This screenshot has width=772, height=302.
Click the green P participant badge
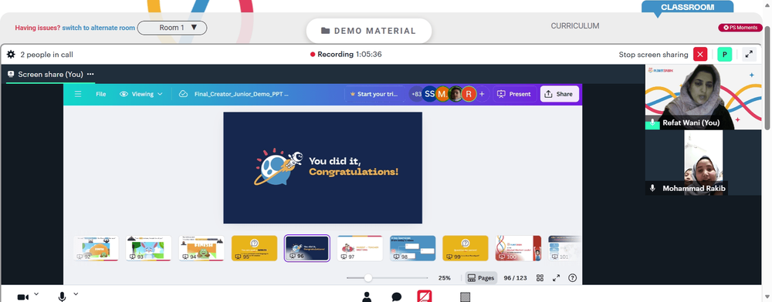pos(724,55)
